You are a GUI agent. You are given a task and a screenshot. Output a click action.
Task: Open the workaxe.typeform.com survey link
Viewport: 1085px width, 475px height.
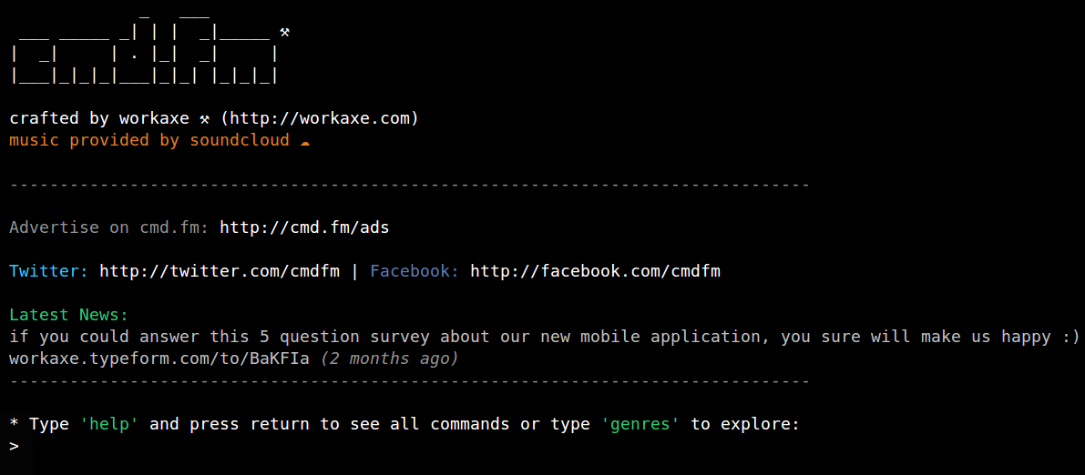pos(159,359)
